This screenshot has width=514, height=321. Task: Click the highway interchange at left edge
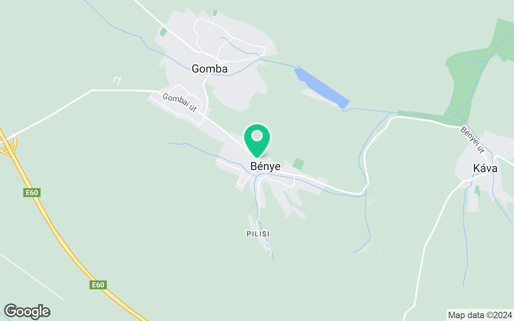[8, 144]
